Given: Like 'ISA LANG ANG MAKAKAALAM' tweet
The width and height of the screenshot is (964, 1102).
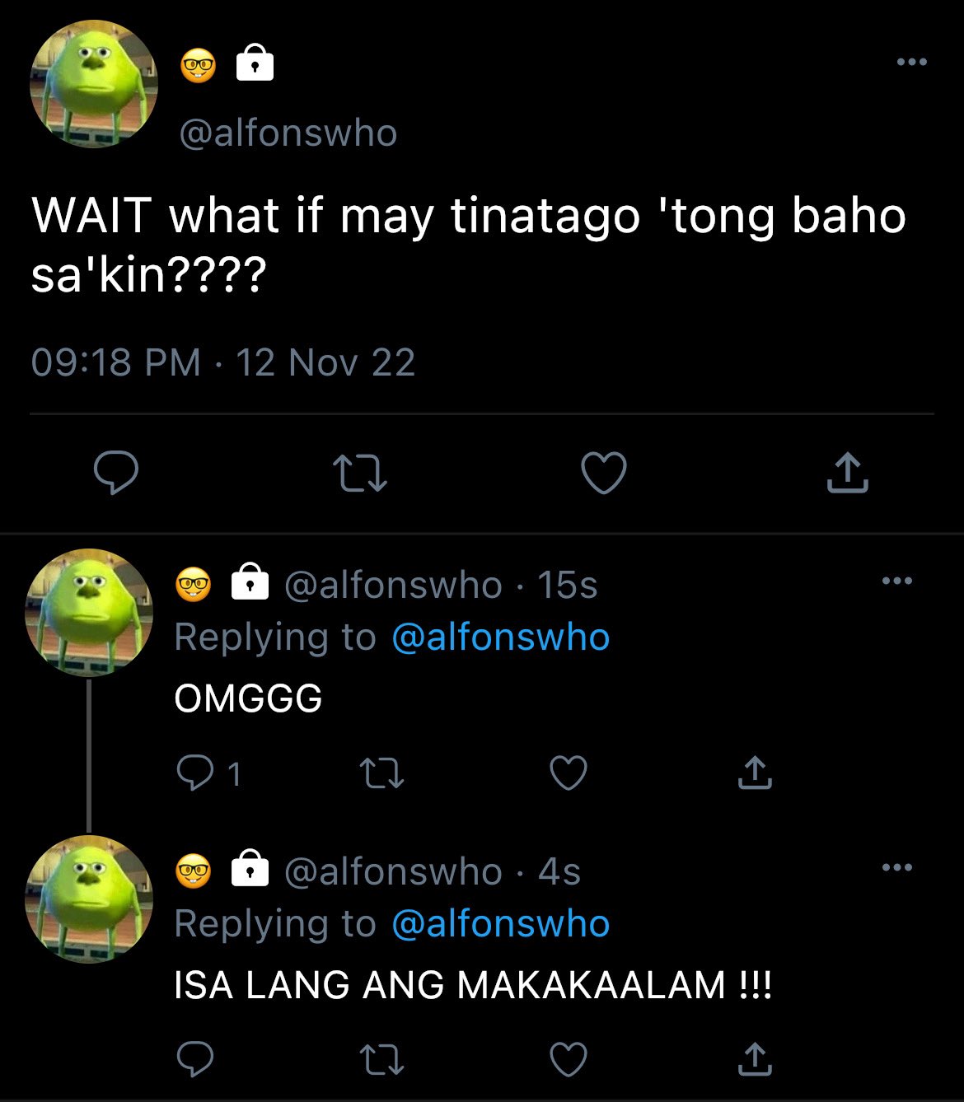Looking at the screenshot, I should coord(569,1060).
